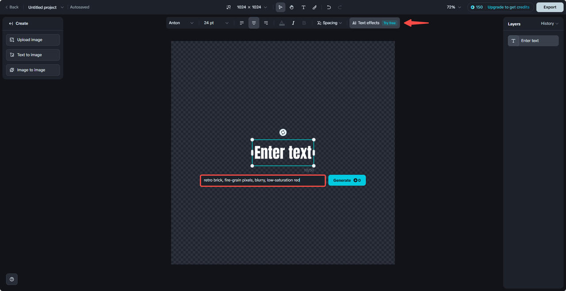Toggle italic formatting

293,23
